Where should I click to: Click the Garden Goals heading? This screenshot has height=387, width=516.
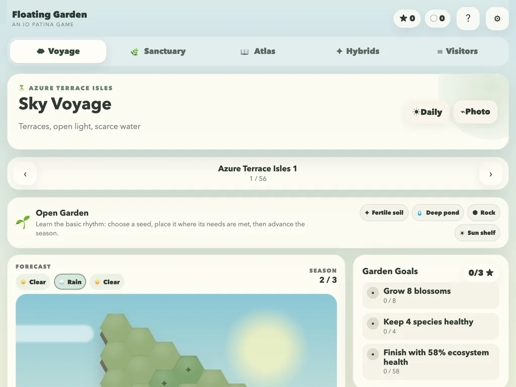[x=390, y=271]
